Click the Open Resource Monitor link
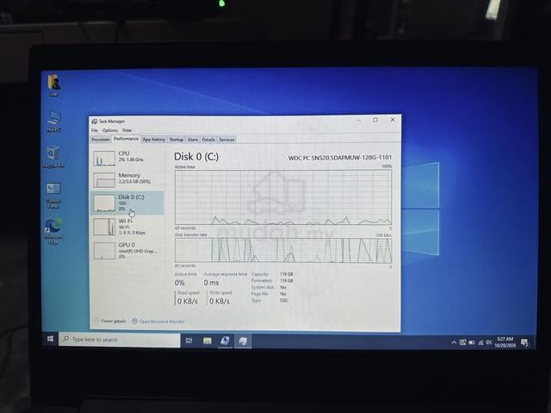This screenshot has width=551, height=413. (x=158, y=322)
